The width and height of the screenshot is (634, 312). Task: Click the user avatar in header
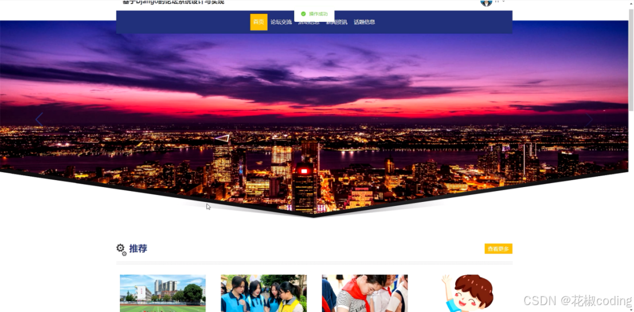click(x=486, y=2)
